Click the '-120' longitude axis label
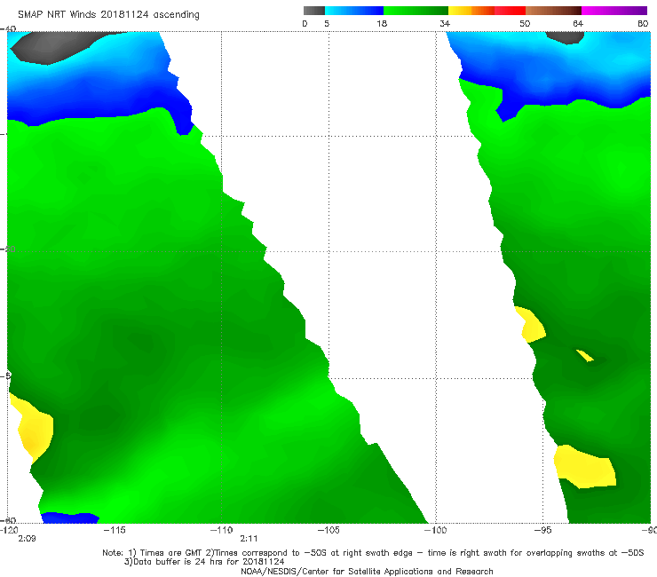 coord(9,530)
